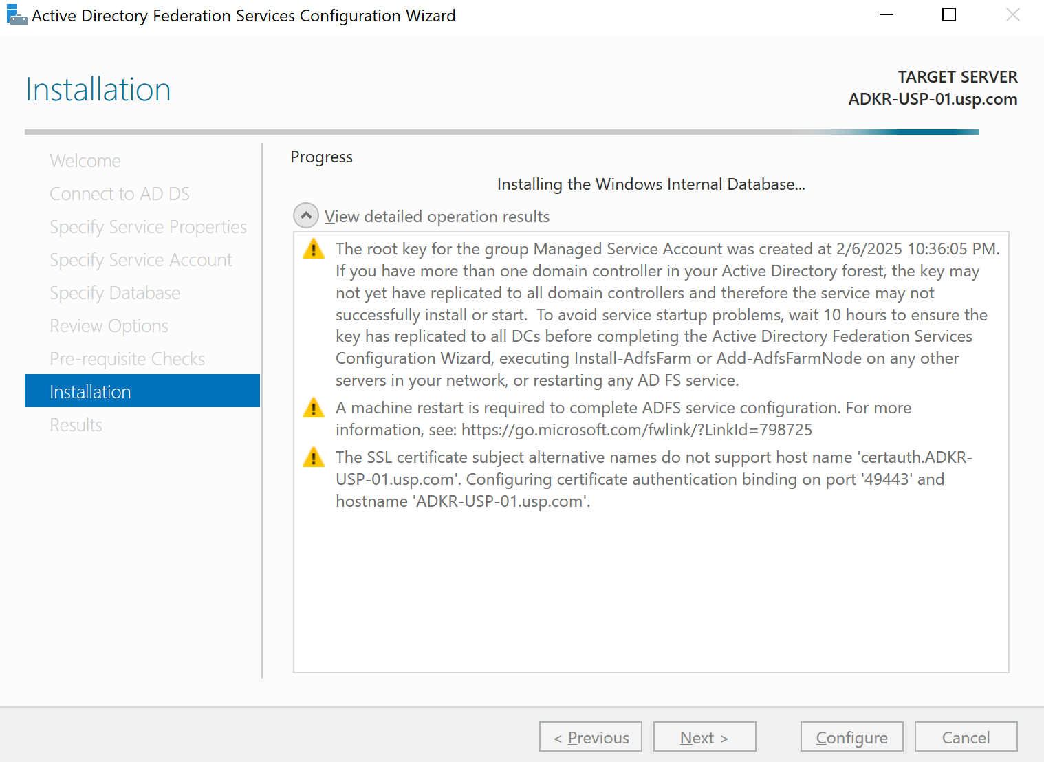This screenshot has height=762, width=1044.
Task: Go to the Welcome step
Action: (85, 161)
